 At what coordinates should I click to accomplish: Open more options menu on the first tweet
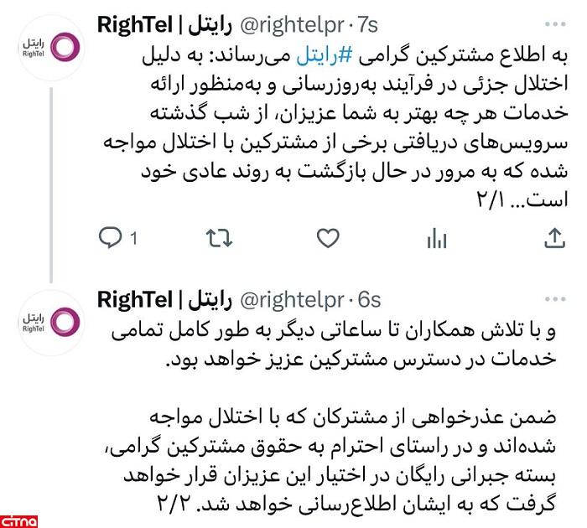point(555,24)
